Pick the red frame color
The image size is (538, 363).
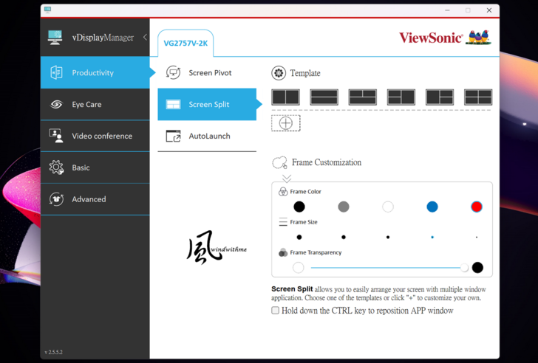click(477, 207)
